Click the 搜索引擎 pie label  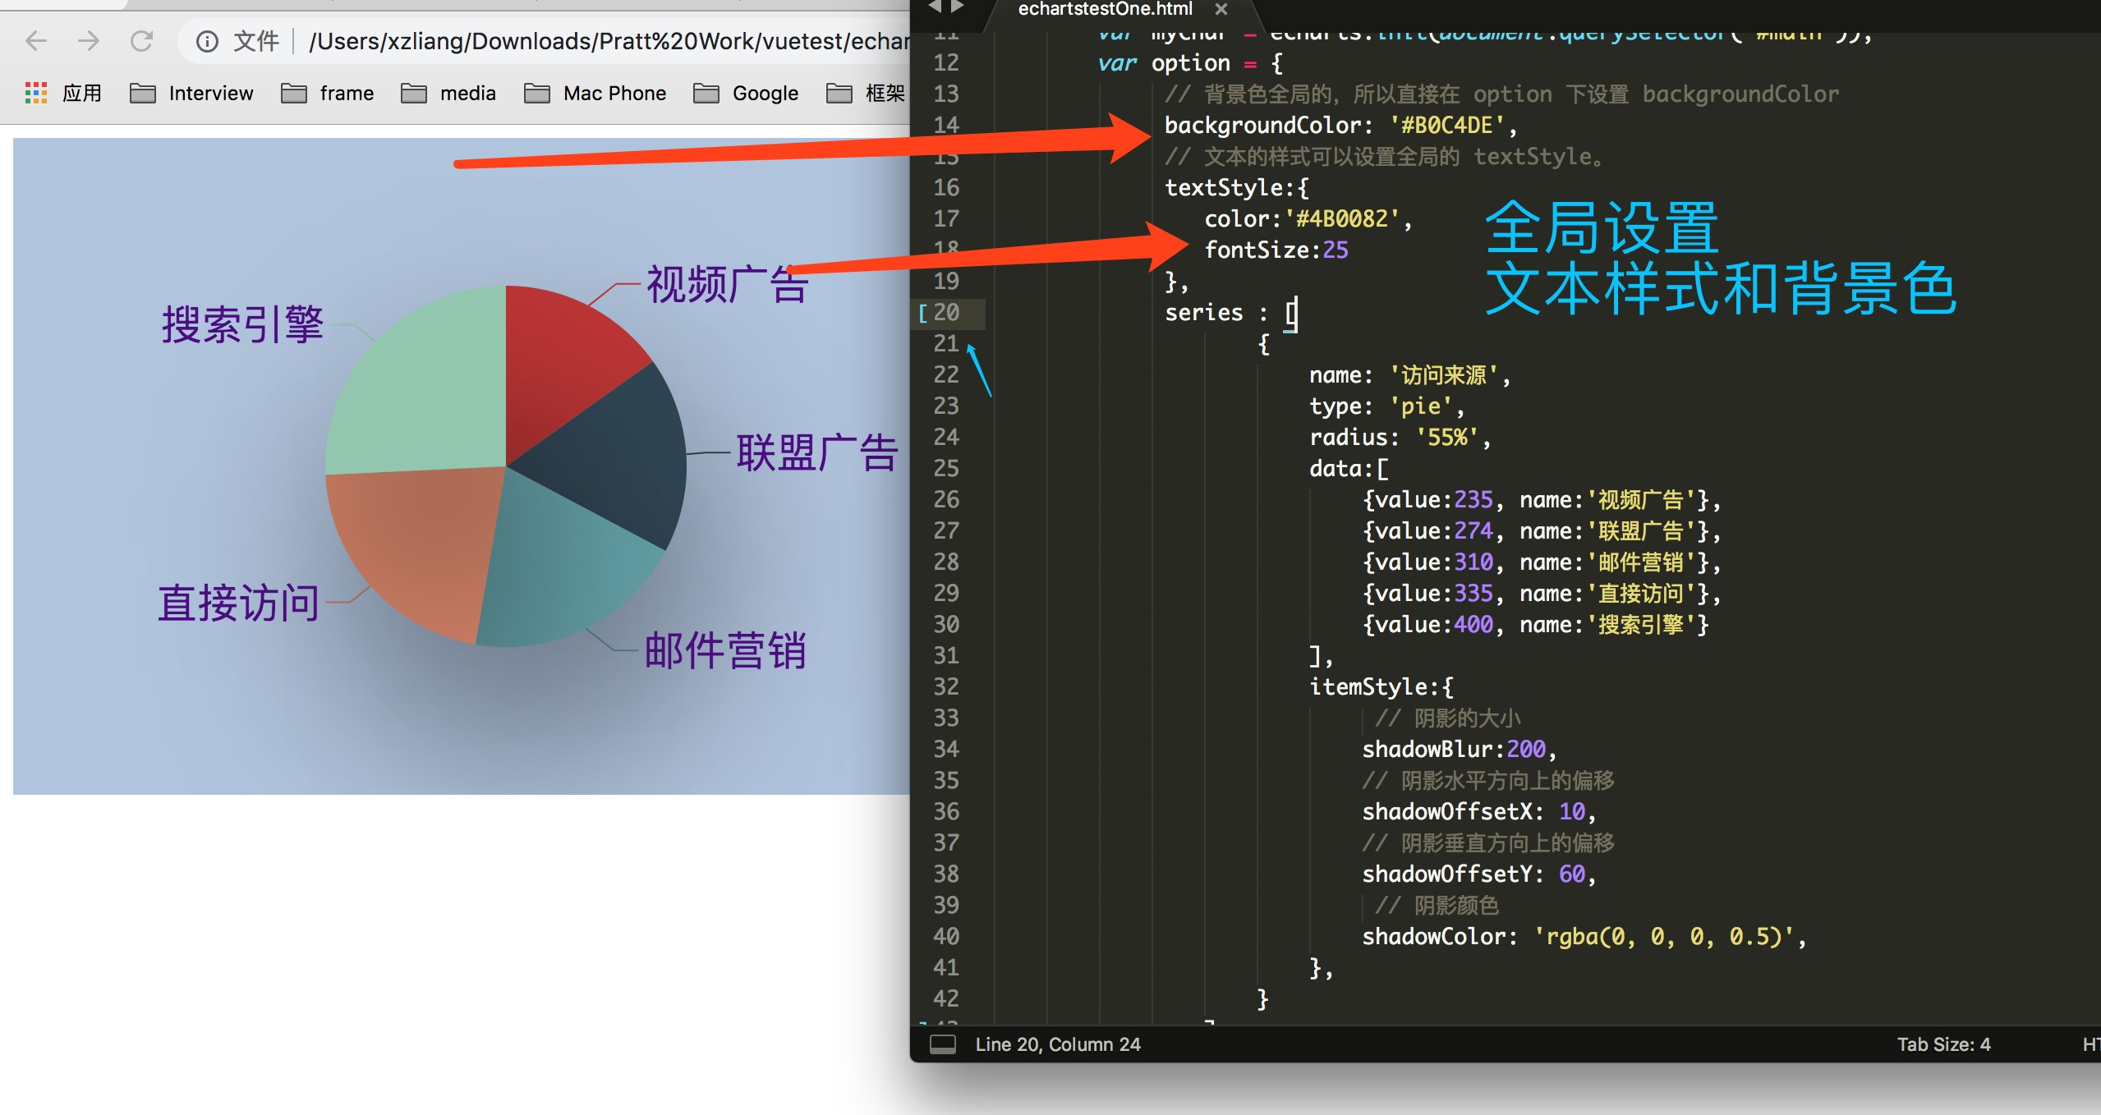click(x=243, y=324)
